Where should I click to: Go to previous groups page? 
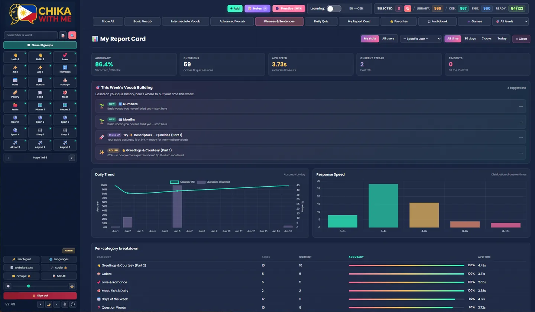(x=8, y=158)
